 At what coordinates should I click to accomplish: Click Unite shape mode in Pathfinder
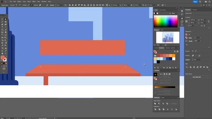pos(155,103)
